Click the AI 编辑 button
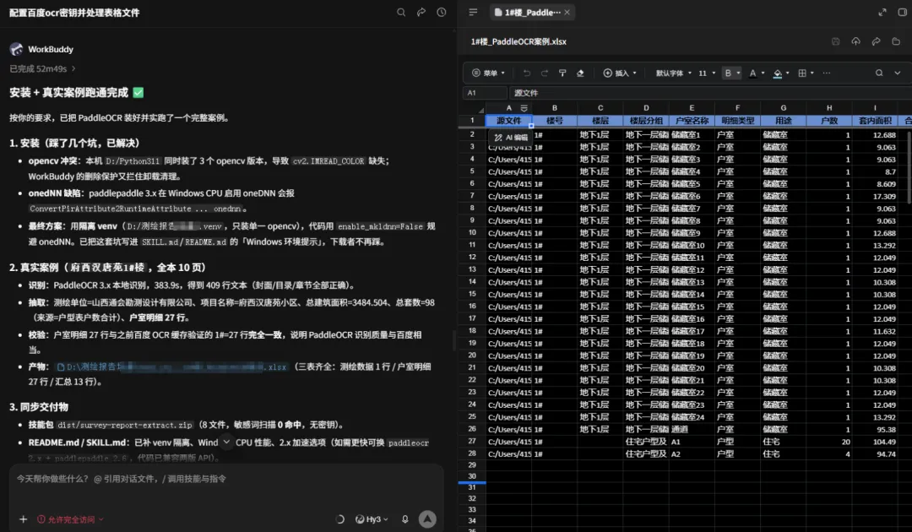This screenshot has height=532, width=912. click(x=511, y=138)
